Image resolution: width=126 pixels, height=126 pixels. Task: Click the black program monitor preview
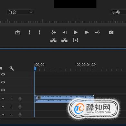pyautogui.click(x=75, y=4)
